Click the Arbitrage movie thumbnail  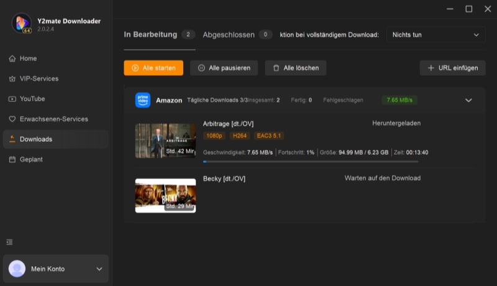[x=165, y=141]
